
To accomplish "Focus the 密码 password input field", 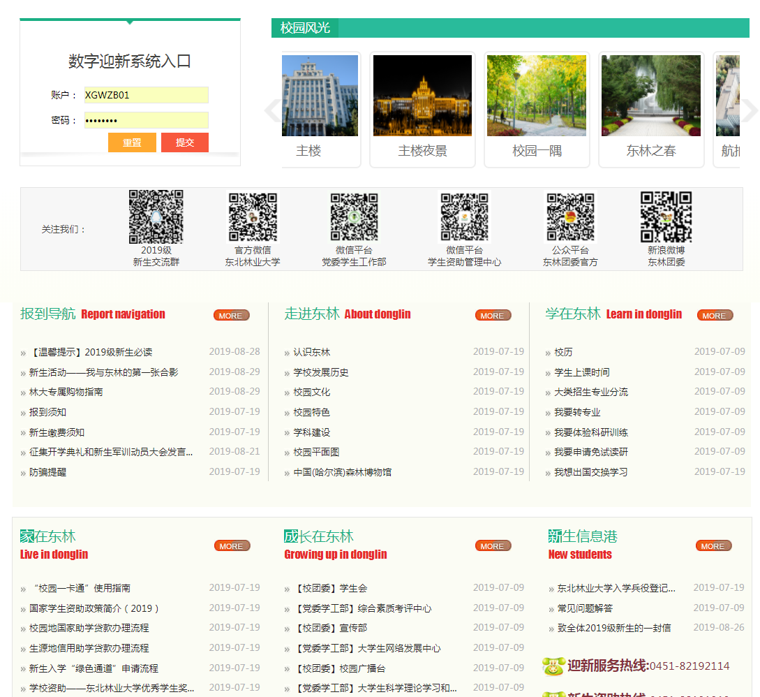I will coord(147,120).
